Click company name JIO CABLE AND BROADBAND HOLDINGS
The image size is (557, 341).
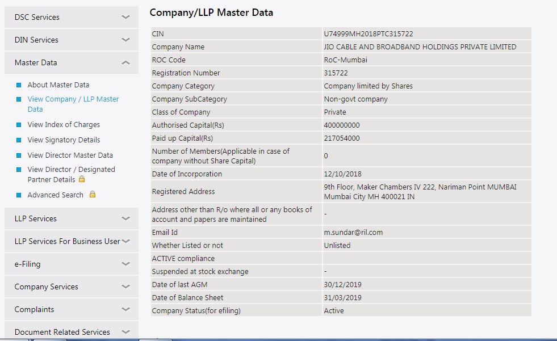[420, 47]
